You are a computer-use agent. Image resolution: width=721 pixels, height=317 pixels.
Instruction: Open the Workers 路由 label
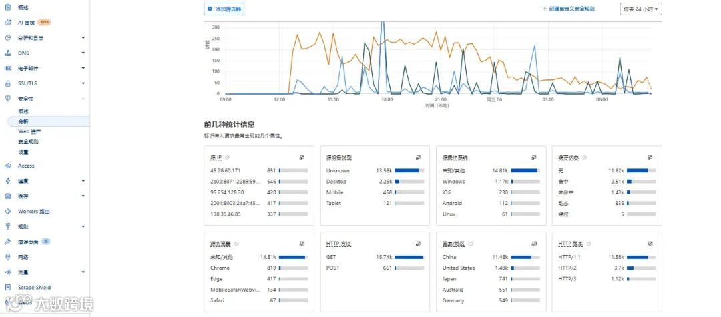33,212
